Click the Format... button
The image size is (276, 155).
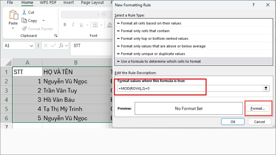click(x=258, y=108)
